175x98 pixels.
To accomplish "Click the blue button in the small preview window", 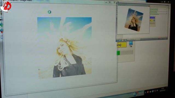I will pos(152,17).
